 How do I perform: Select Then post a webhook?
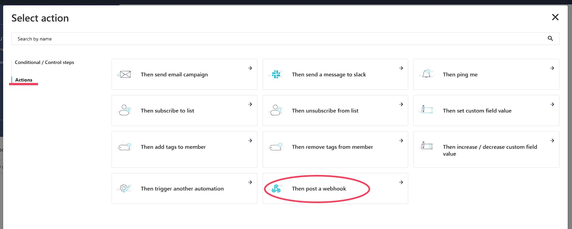pos(335,188)
